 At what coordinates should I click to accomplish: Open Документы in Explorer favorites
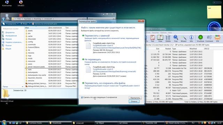[x=10, y=32]
